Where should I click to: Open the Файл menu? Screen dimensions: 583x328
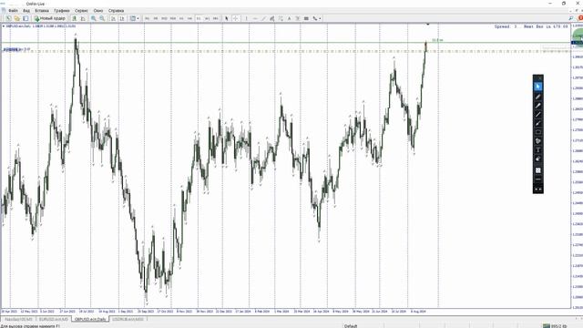coord(13,11)
